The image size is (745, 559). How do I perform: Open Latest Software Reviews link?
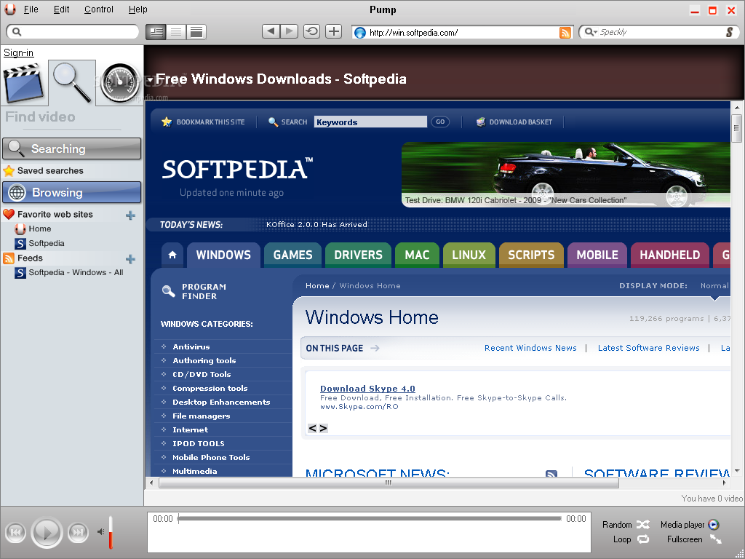[648, 348]
